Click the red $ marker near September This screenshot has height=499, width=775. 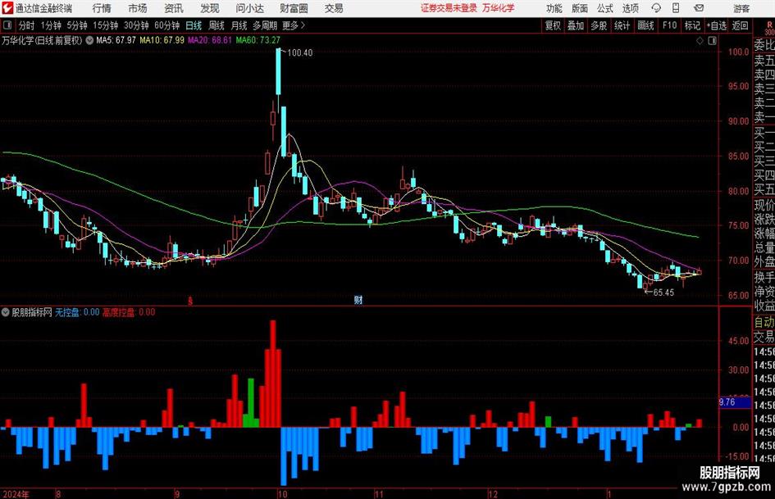[190, 301]
